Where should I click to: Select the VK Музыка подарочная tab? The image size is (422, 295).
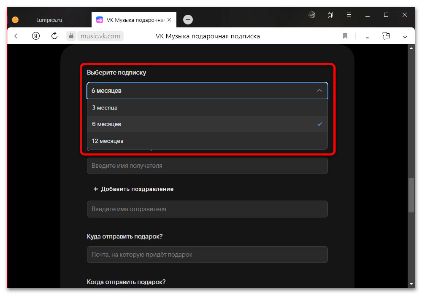point(134,20)
